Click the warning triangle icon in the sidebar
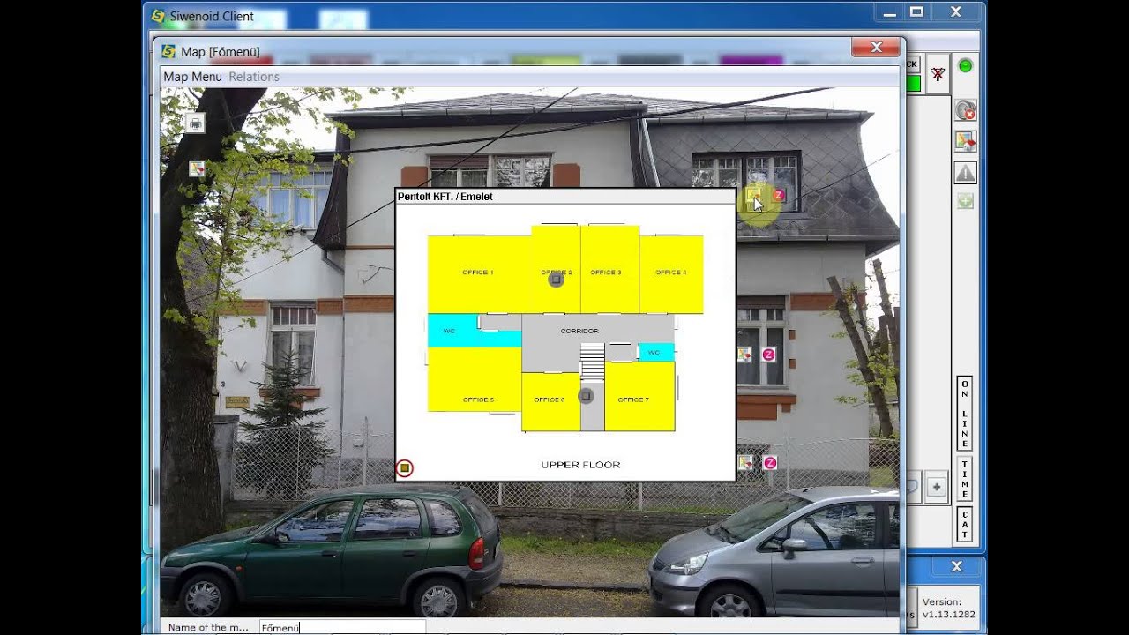The image size is (1129, 635). click(965, 173)
